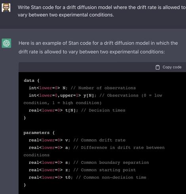Click the "t0;" non-decision time line
Image resolution: width=186 pixels, height=194 pixels.
tap(87, 177)
